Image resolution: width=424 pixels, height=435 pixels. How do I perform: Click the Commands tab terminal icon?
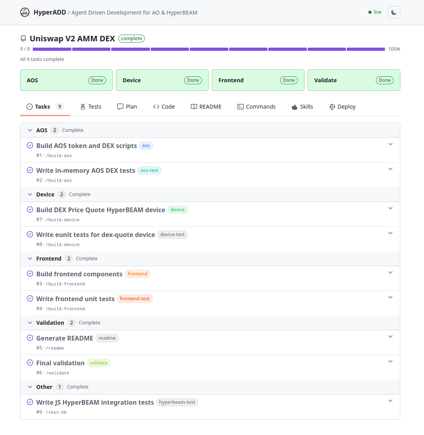[241, 107]
